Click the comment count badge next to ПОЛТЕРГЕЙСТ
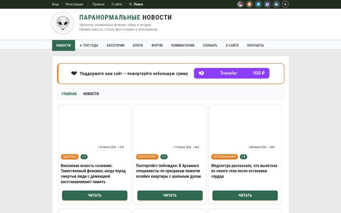 [x=164, y=157]
